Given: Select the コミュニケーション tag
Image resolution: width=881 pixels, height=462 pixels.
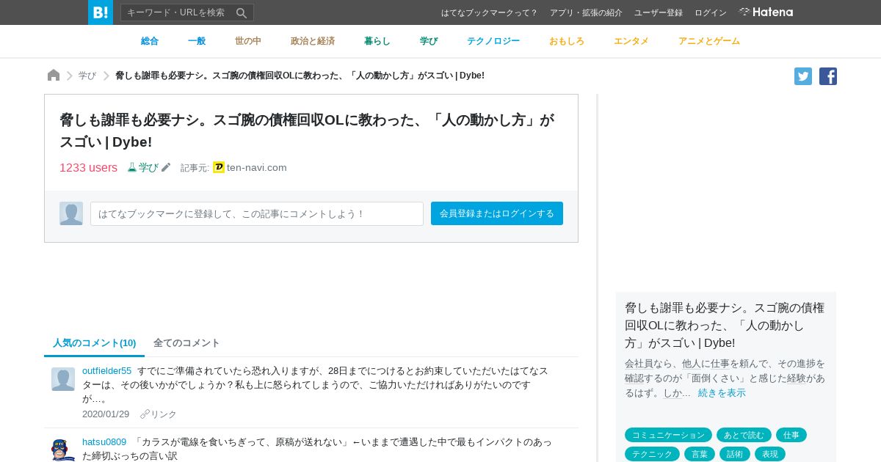Looking at the screenshot, I should tap(668, 435).
